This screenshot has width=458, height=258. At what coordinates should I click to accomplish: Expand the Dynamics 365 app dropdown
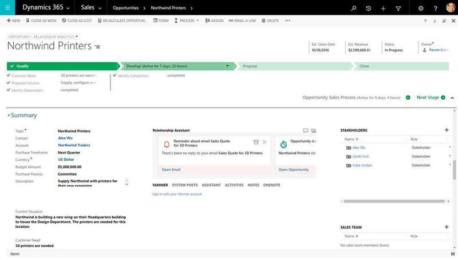[68, 8]
